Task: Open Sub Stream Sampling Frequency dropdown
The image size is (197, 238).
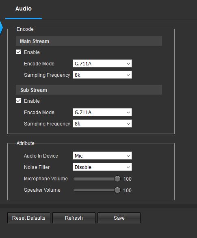Action: 102,123
